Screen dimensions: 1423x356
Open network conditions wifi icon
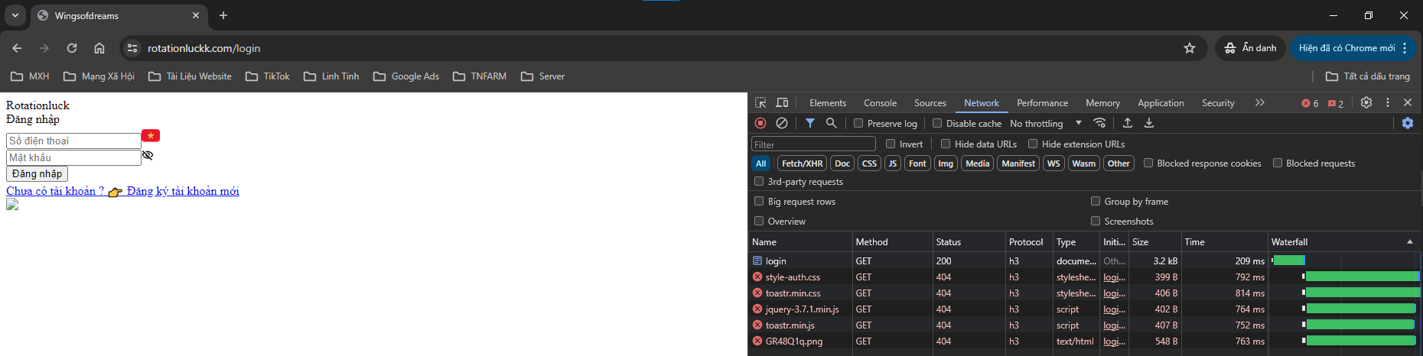[x=1099, y=123]
